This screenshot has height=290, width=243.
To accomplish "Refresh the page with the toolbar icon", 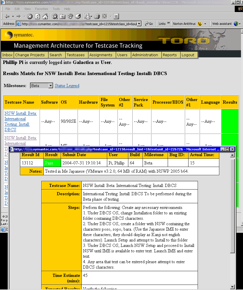I will pos(37,17).
